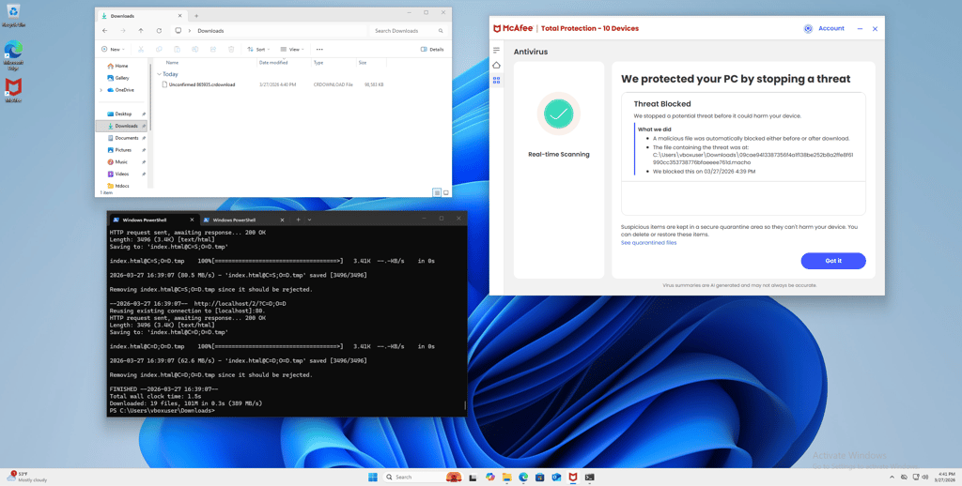Open See quarantined files link

648,243
